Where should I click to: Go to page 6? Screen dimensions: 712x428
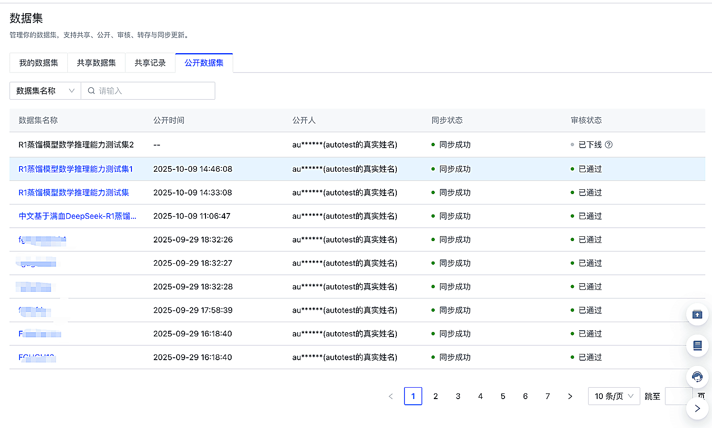click(x=525, y=396)
